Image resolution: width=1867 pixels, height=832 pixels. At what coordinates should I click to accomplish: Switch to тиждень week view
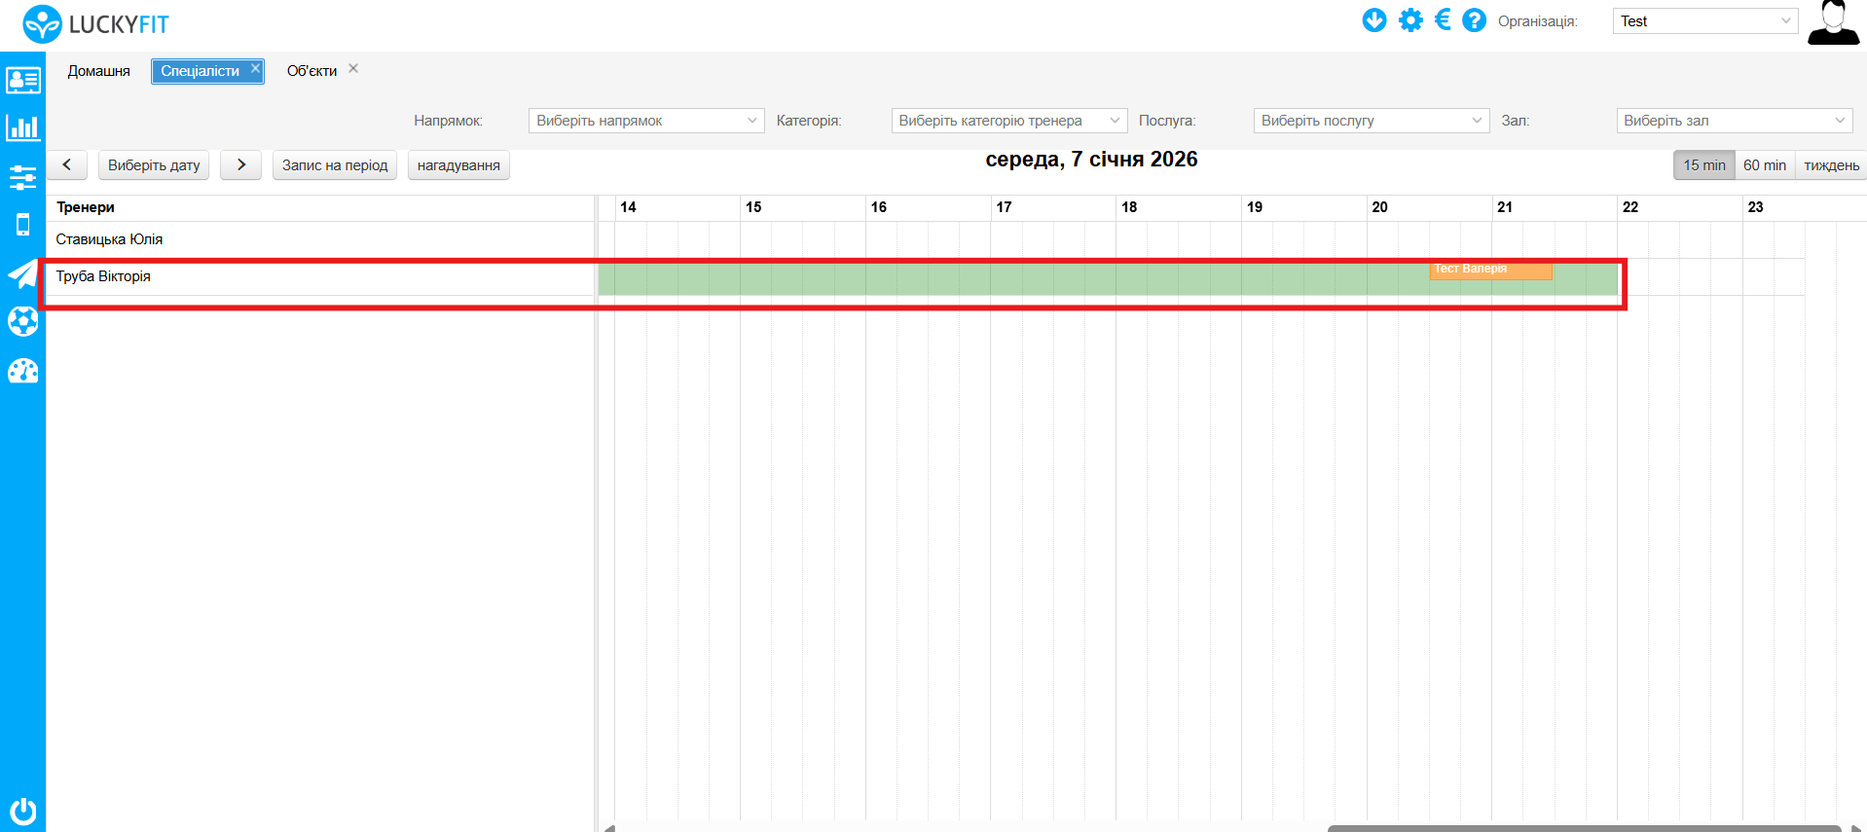click(x=1831, y=165)
